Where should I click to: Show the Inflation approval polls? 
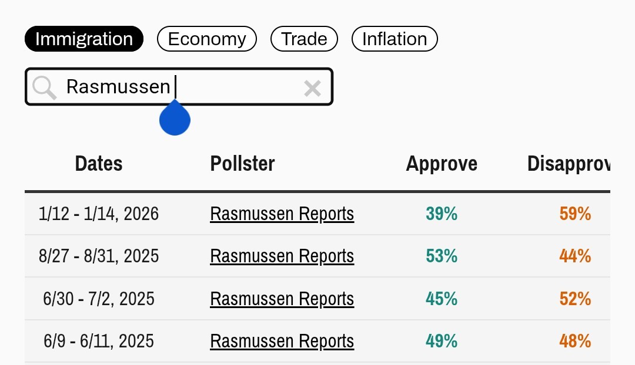pyautogui.click(x=395, y=39)
